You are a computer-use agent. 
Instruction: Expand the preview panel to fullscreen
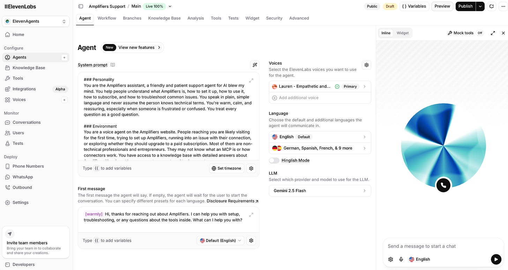pyautogui.click(x=493, y=33)
